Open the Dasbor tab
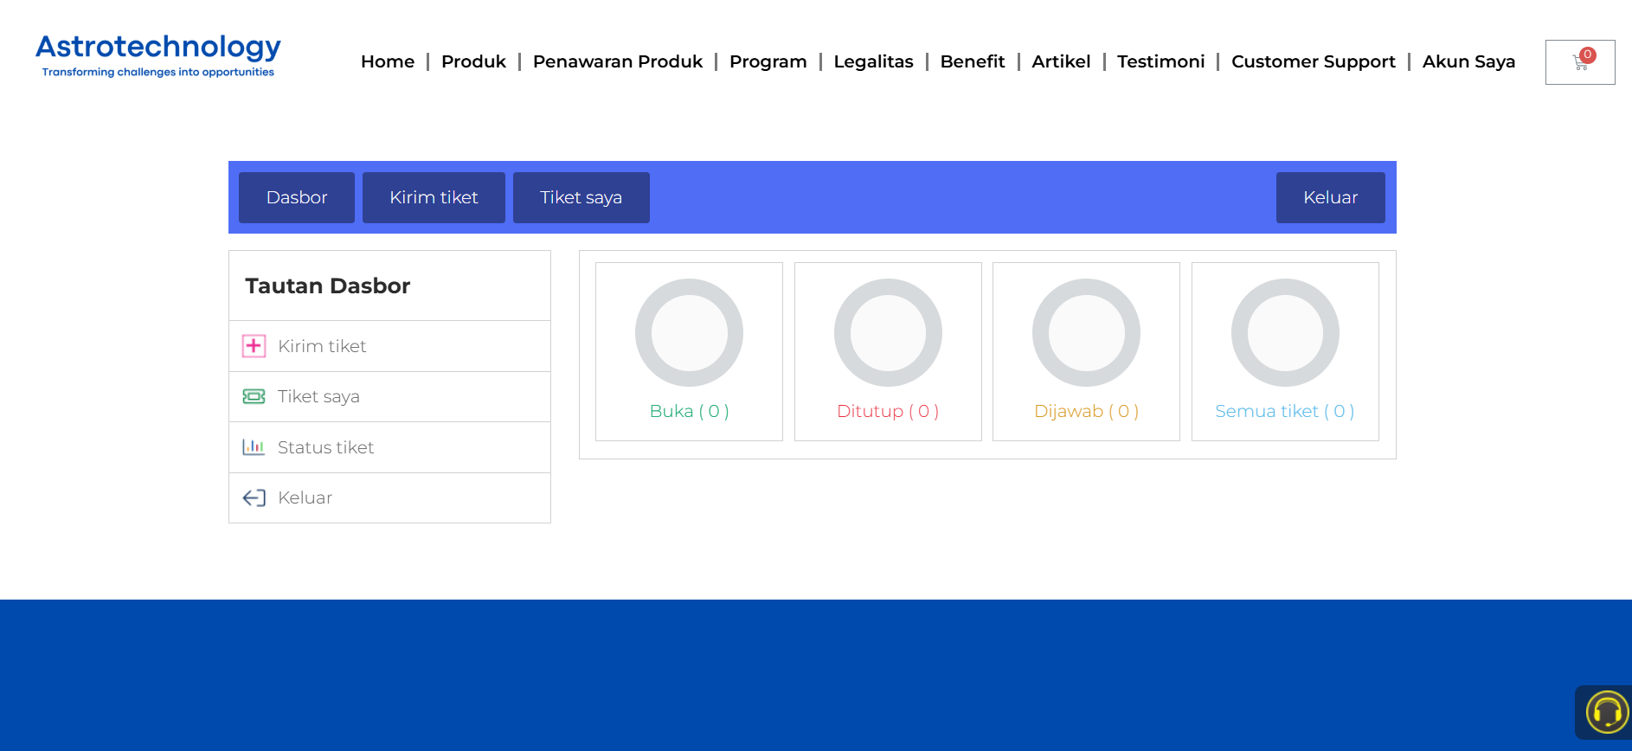The image size is (1632, 751). click(297, 197)
